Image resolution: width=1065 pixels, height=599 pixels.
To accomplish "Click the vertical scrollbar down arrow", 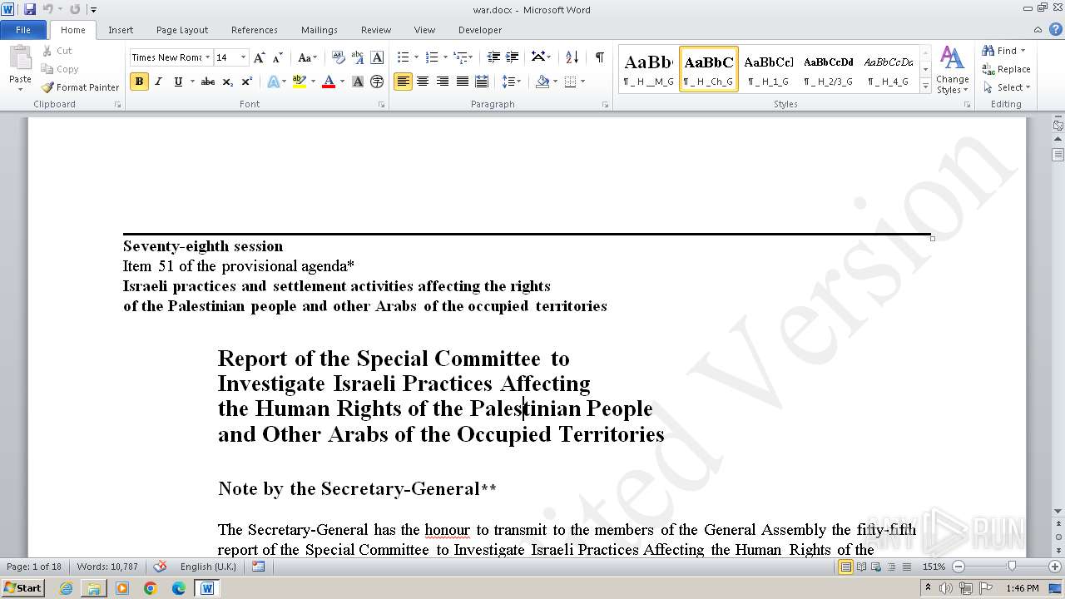I will [1058, 511].
